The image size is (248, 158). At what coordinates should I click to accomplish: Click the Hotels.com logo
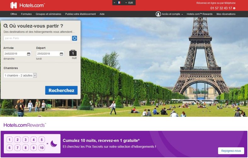click(27, 5)
